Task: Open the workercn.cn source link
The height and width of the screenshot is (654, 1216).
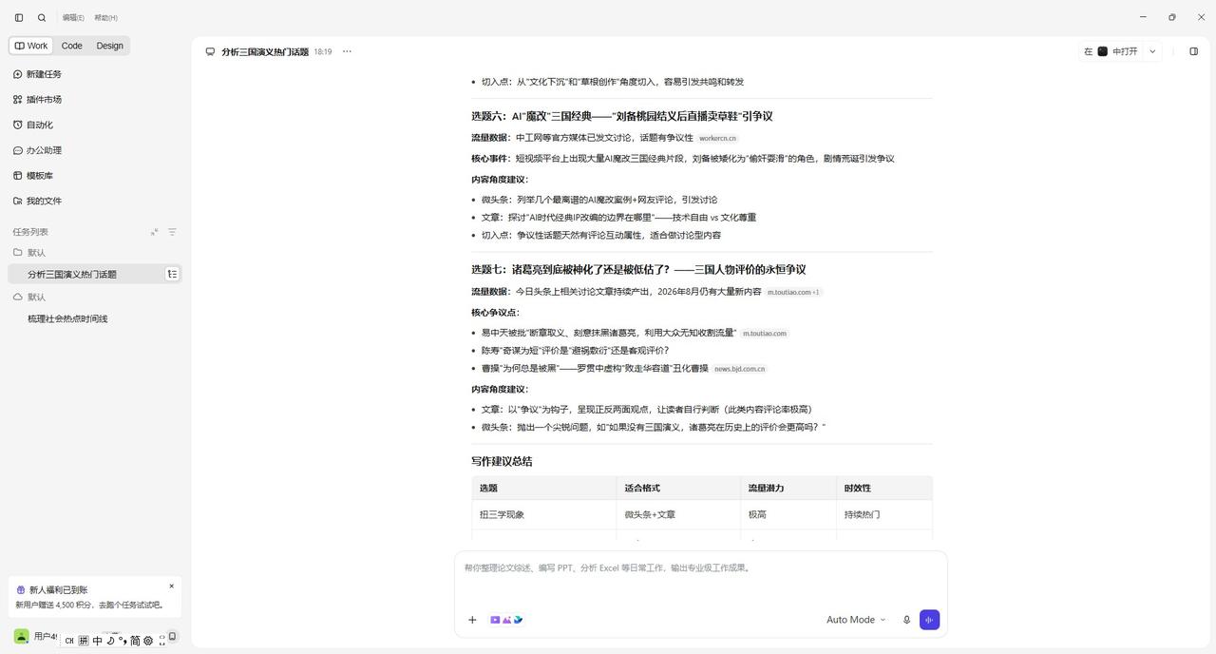Action: [x=718, y=139]
